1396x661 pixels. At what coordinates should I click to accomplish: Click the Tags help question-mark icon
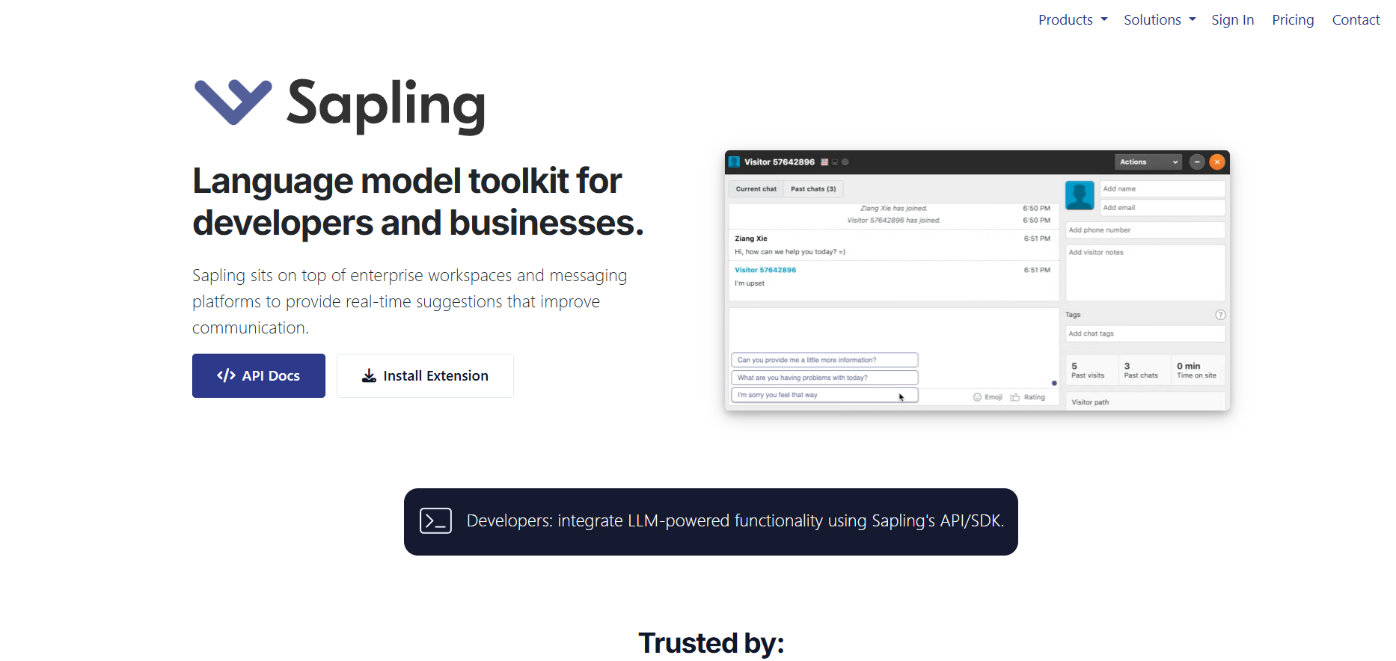point(1220,315)
